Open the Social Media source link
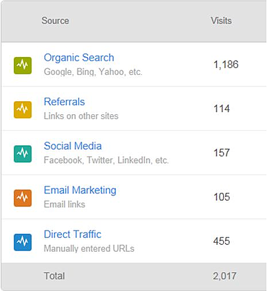The height and width of the screenshot is (291, 267). pyautogui.click(x=73, y=146)
